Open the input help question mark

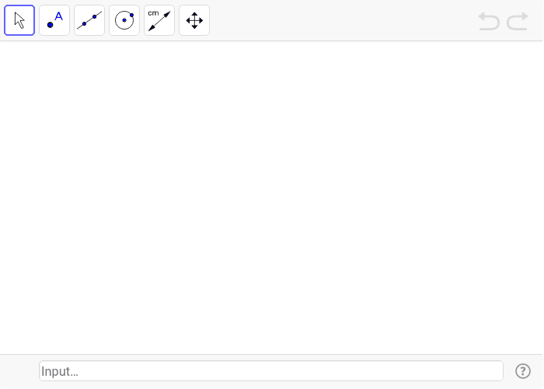click(523, 371)
